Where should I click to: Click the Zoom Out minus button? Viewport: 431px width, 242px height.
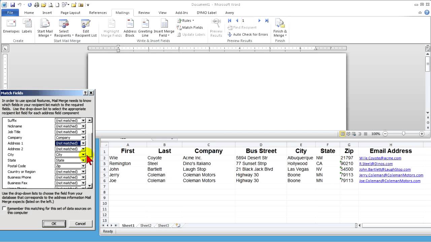(385, 134)
